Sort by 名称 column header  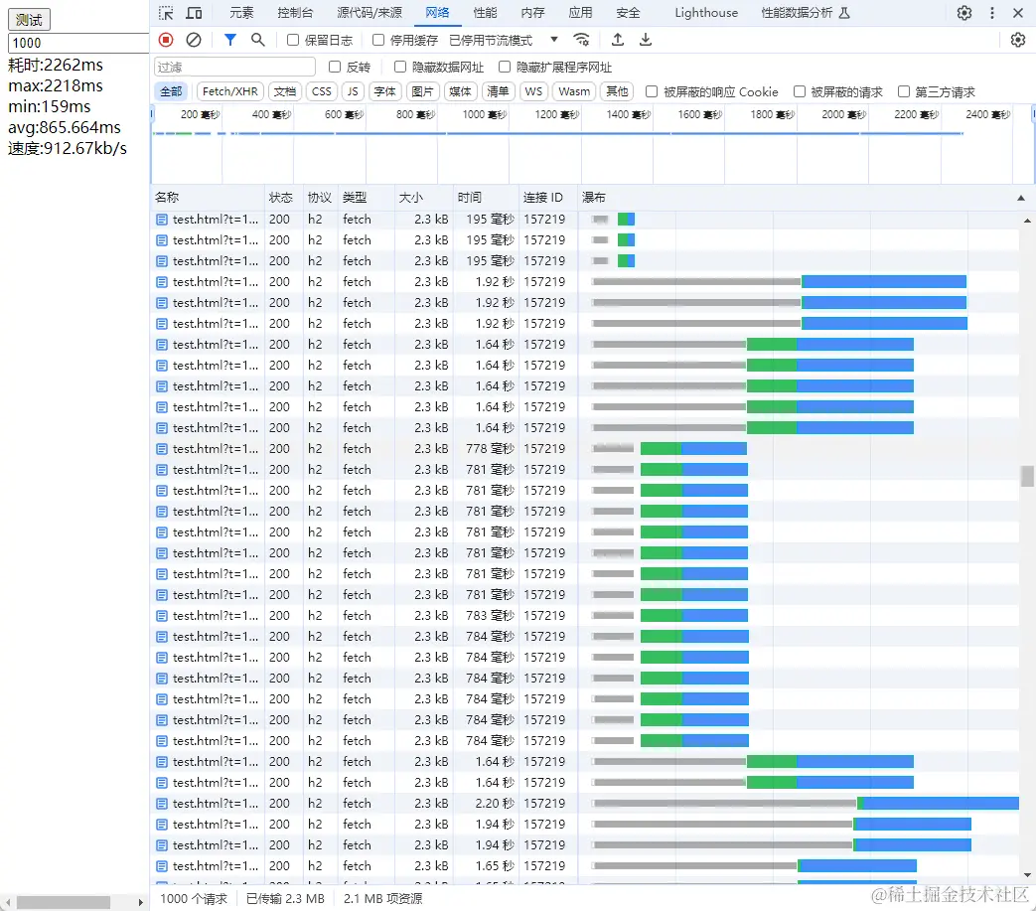(x=208, y=198)
